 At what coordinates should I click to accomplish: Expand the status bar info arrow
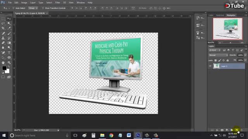pos(58,130)
